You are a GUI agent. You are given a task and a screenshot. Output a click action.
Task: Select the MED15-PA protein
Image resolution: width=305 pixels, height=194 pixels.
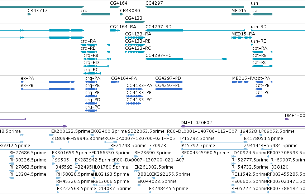(x=240, y=82)
